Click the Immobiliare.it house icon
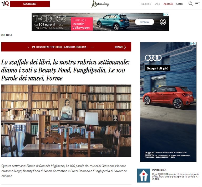Screen dimensions: 202x187 pos(144,175)
